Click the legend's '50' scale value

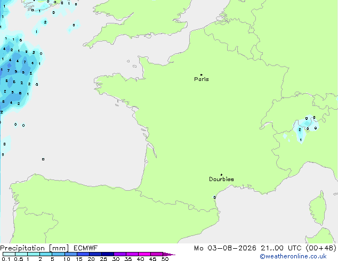(x=165, y=259)
